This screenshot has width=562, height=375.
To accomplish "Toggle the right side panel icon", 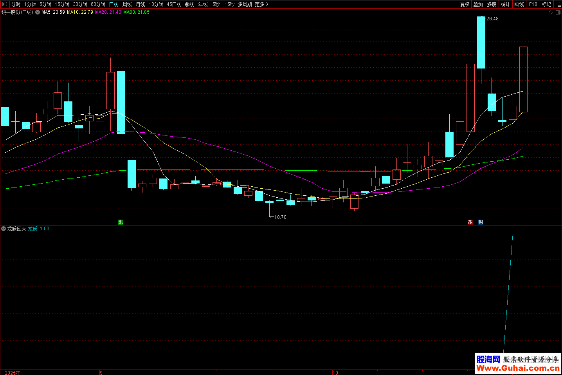I will (x=557, y=13).
